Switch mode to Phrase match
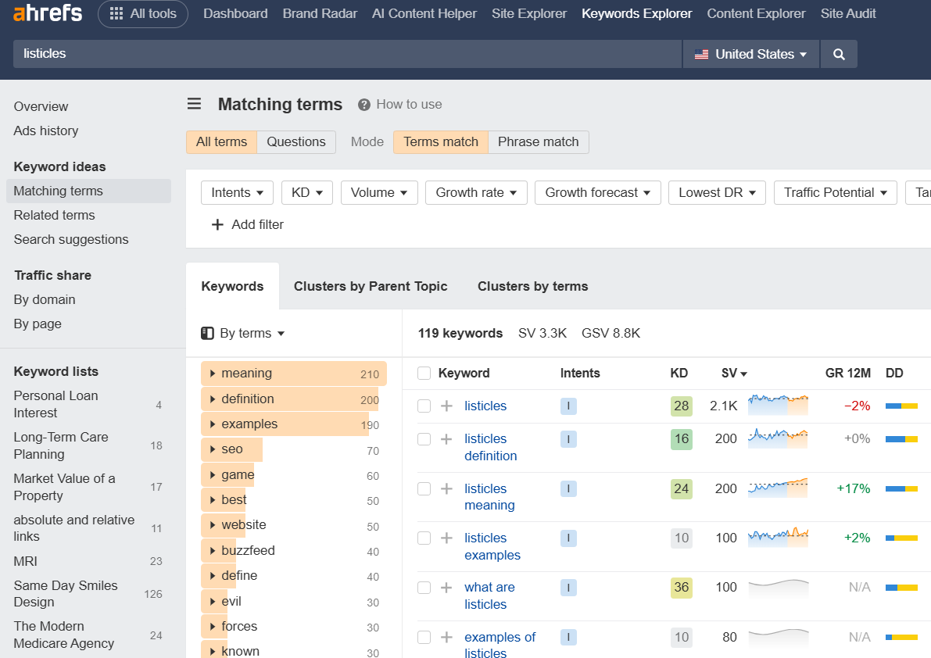The height and width of the screenshot is (658, 931). pos(538,141)
